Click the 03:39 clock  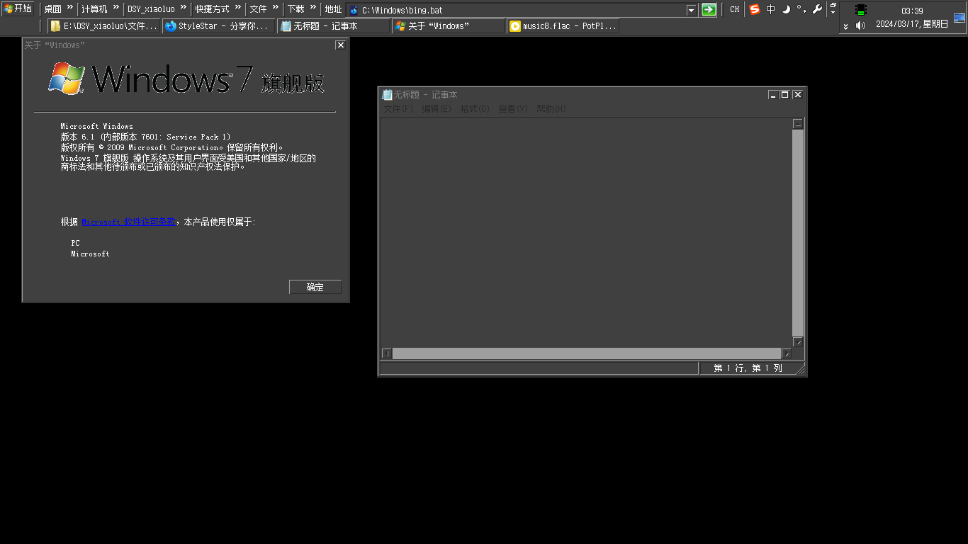(912, 11)
